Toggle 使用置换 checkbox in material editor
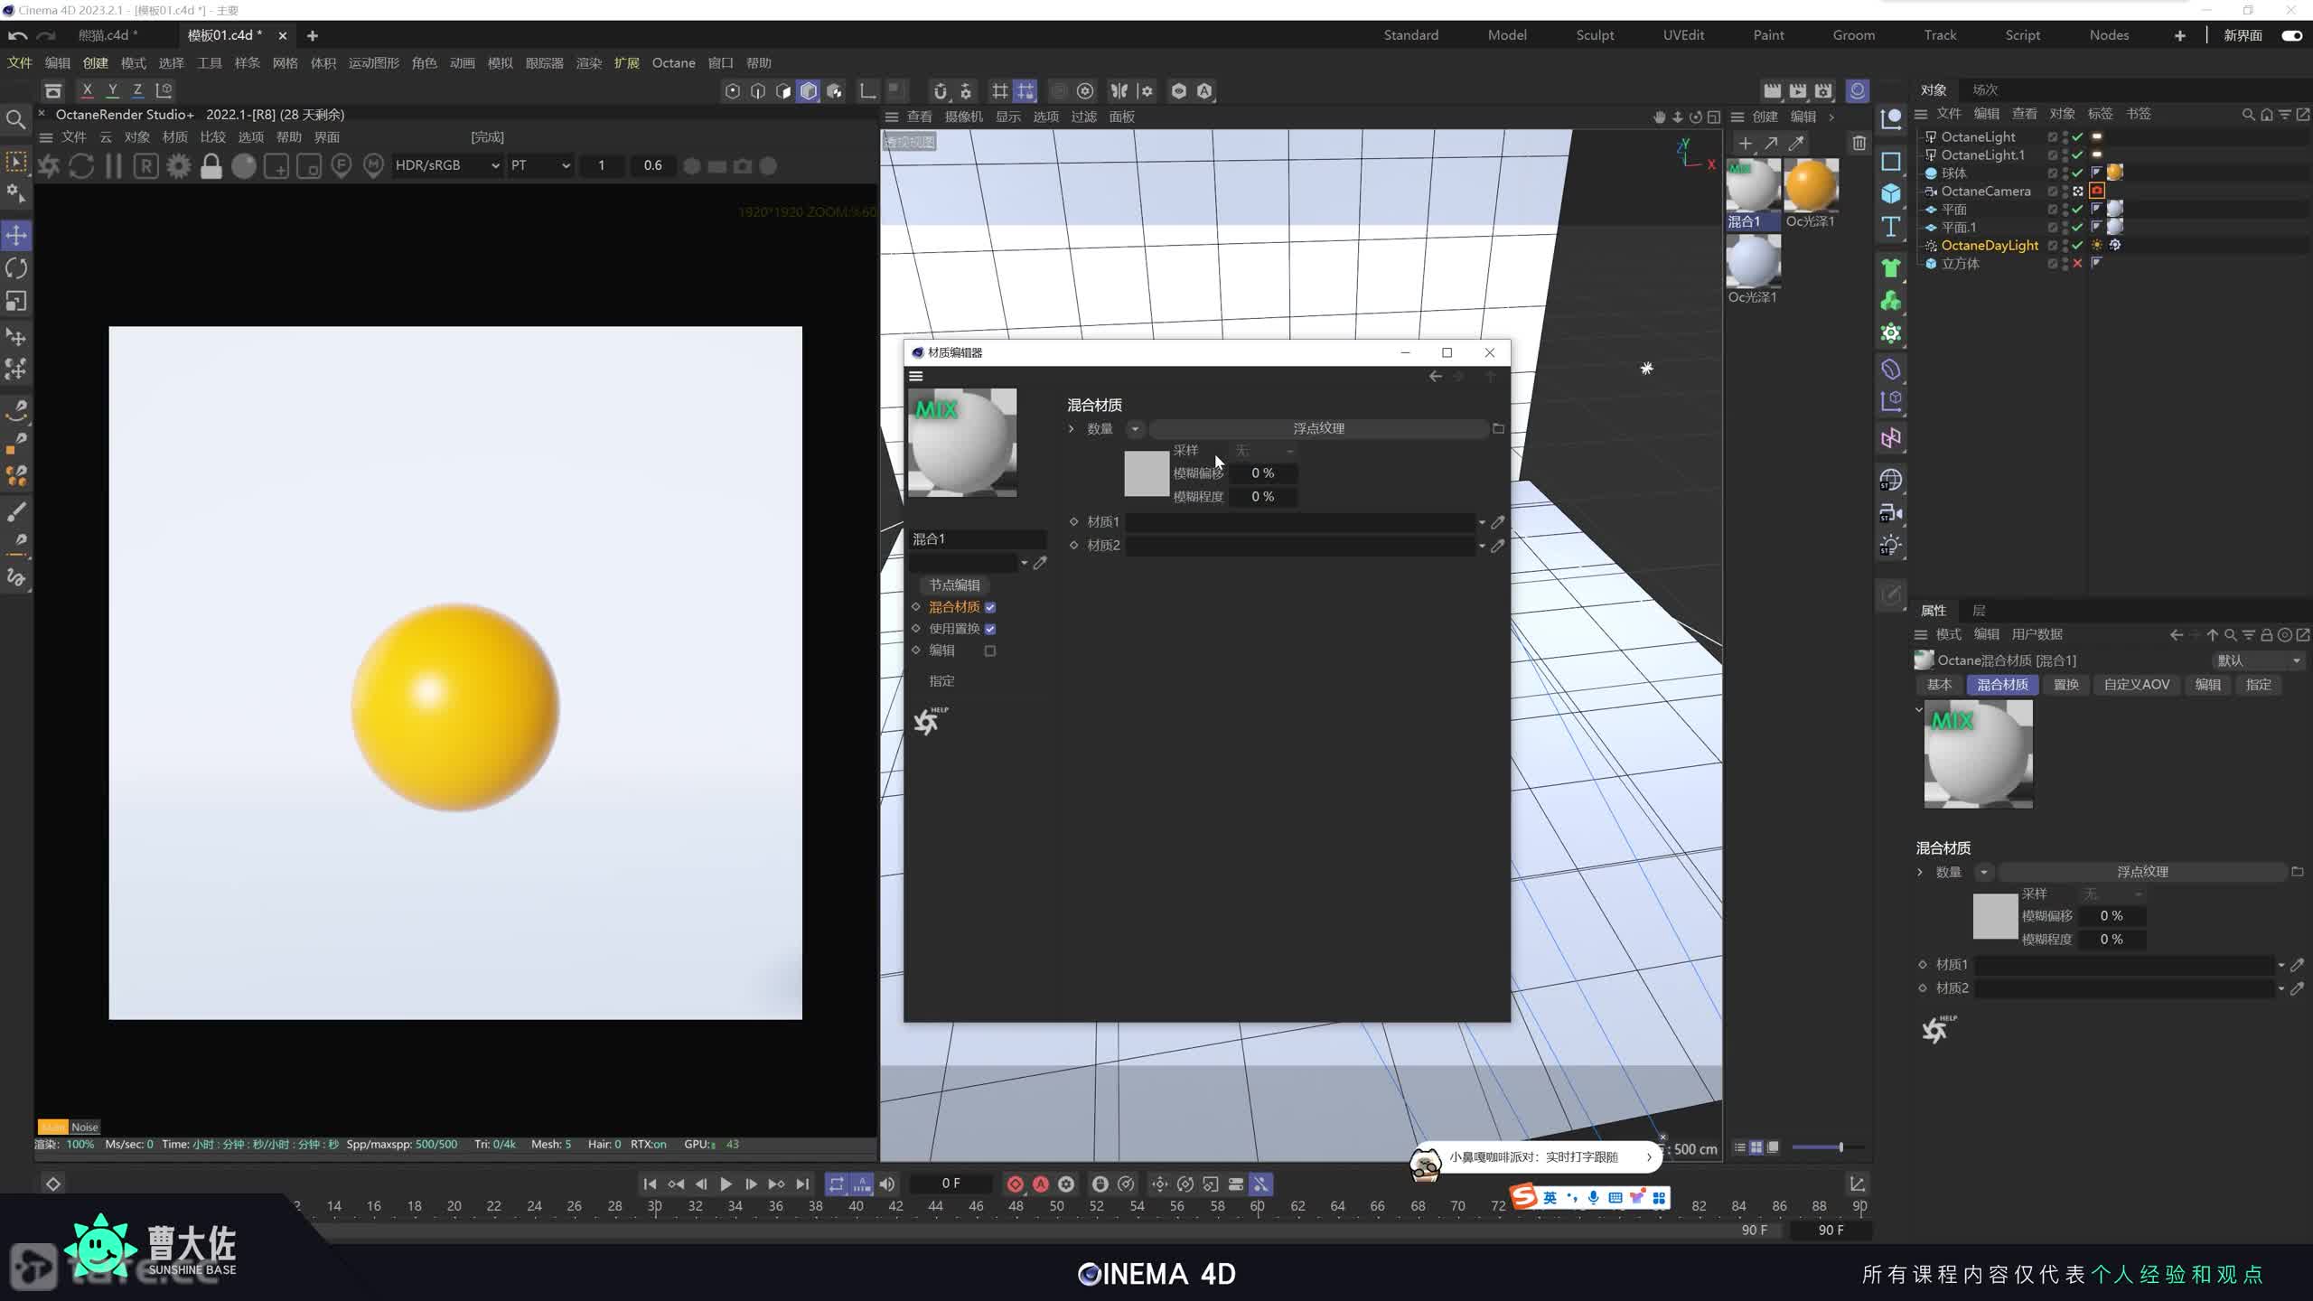 pyautogui.click(x=990, y=629)
